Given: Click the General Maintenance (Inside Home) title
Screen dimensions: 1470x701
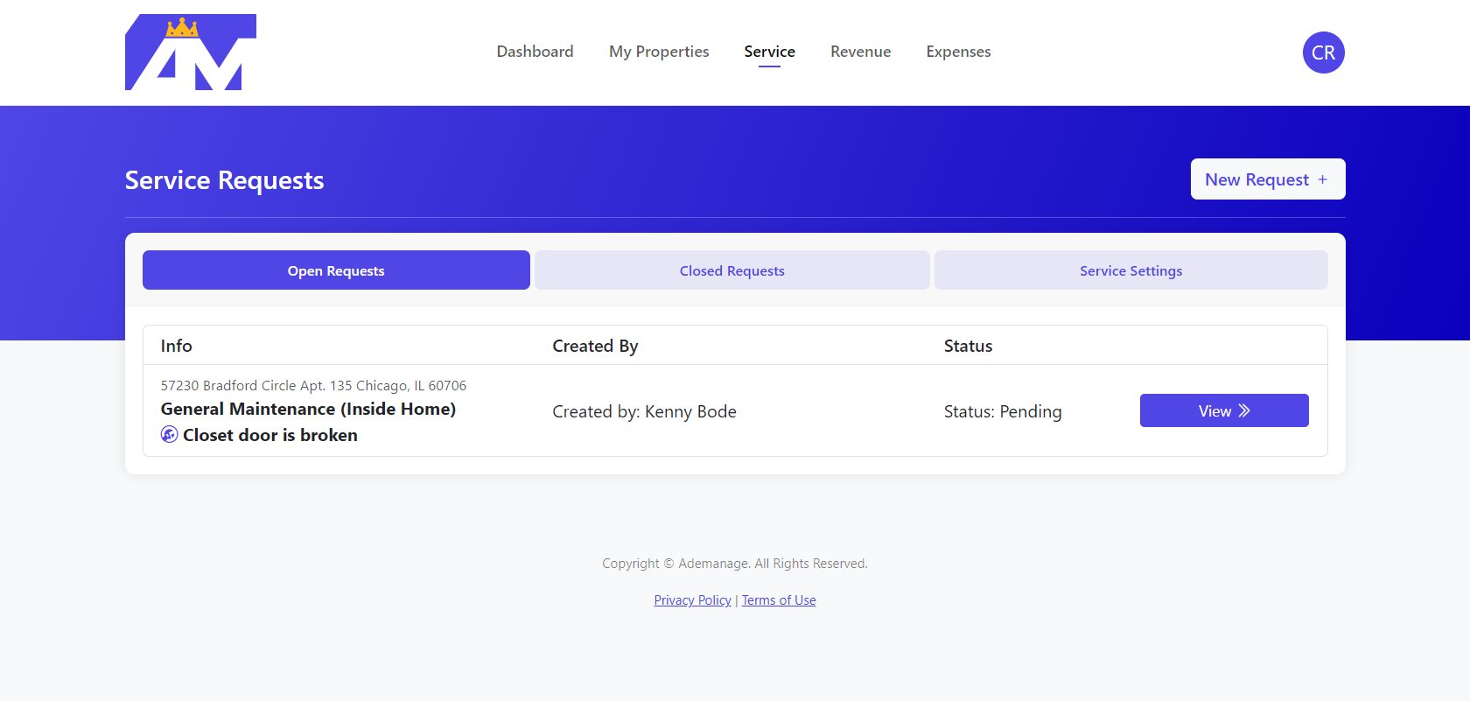Looking at the screenshot, I should [308, 409].
